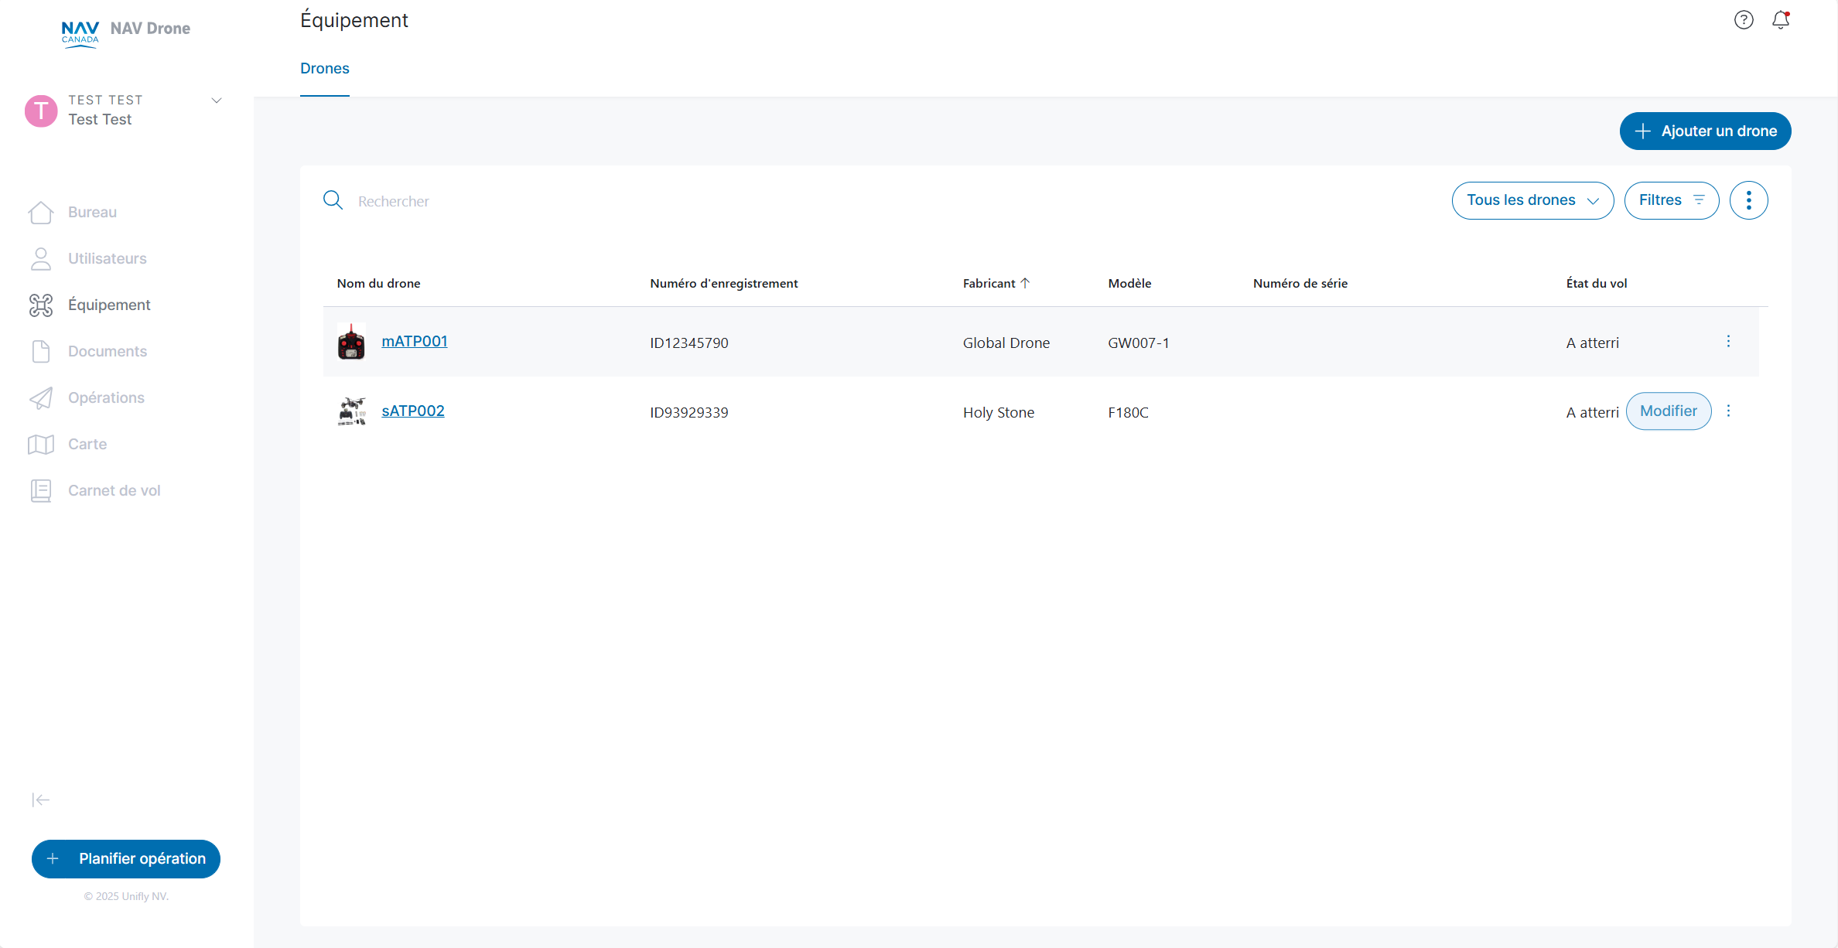
Task: Sort by Numéro d'enregistrement column
Action: 723,283
